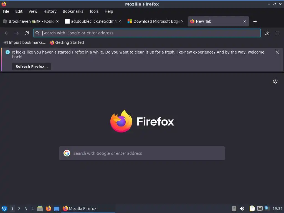Reload the current page
The image size is (284, 213).
pos(27,33)
